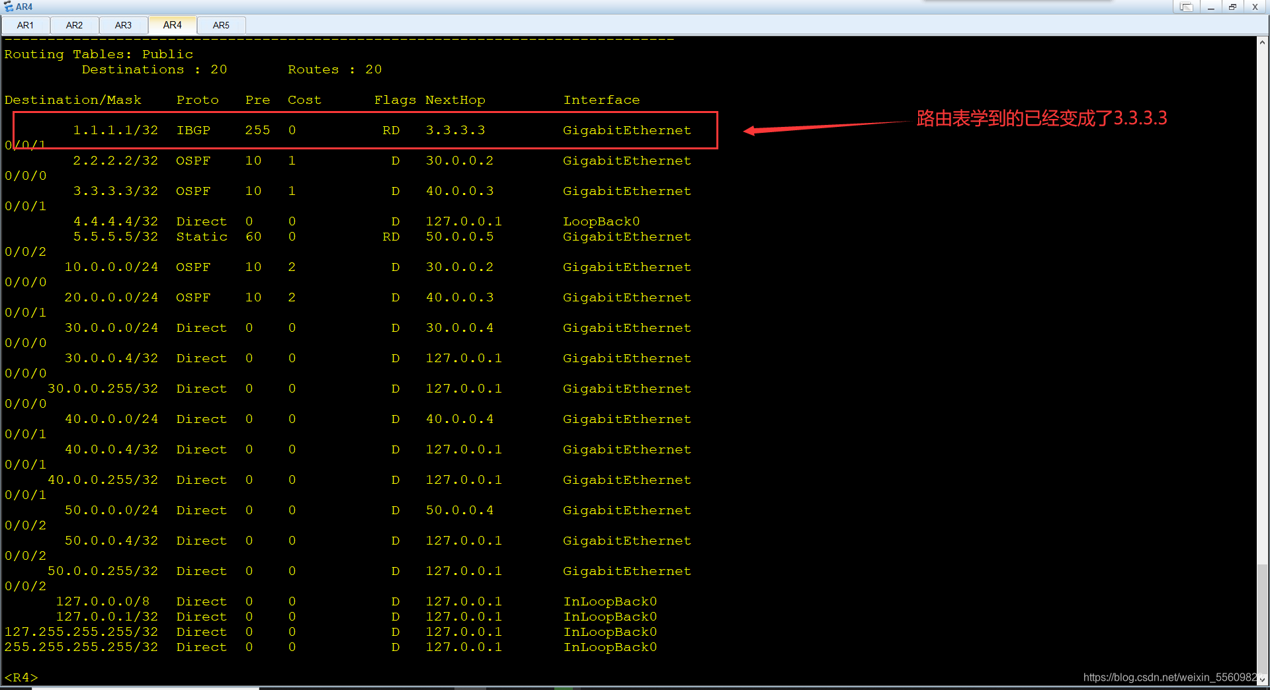1270x690 pixels.
Task: Close the AR4 window
Action: 1255,7
